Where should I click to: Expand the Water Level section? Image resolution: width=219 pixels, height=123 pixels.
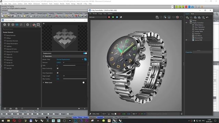[43, 83]
